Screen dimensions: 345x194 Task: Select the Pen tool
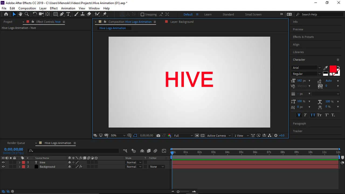pyautogui.click(x=62, y=14)
